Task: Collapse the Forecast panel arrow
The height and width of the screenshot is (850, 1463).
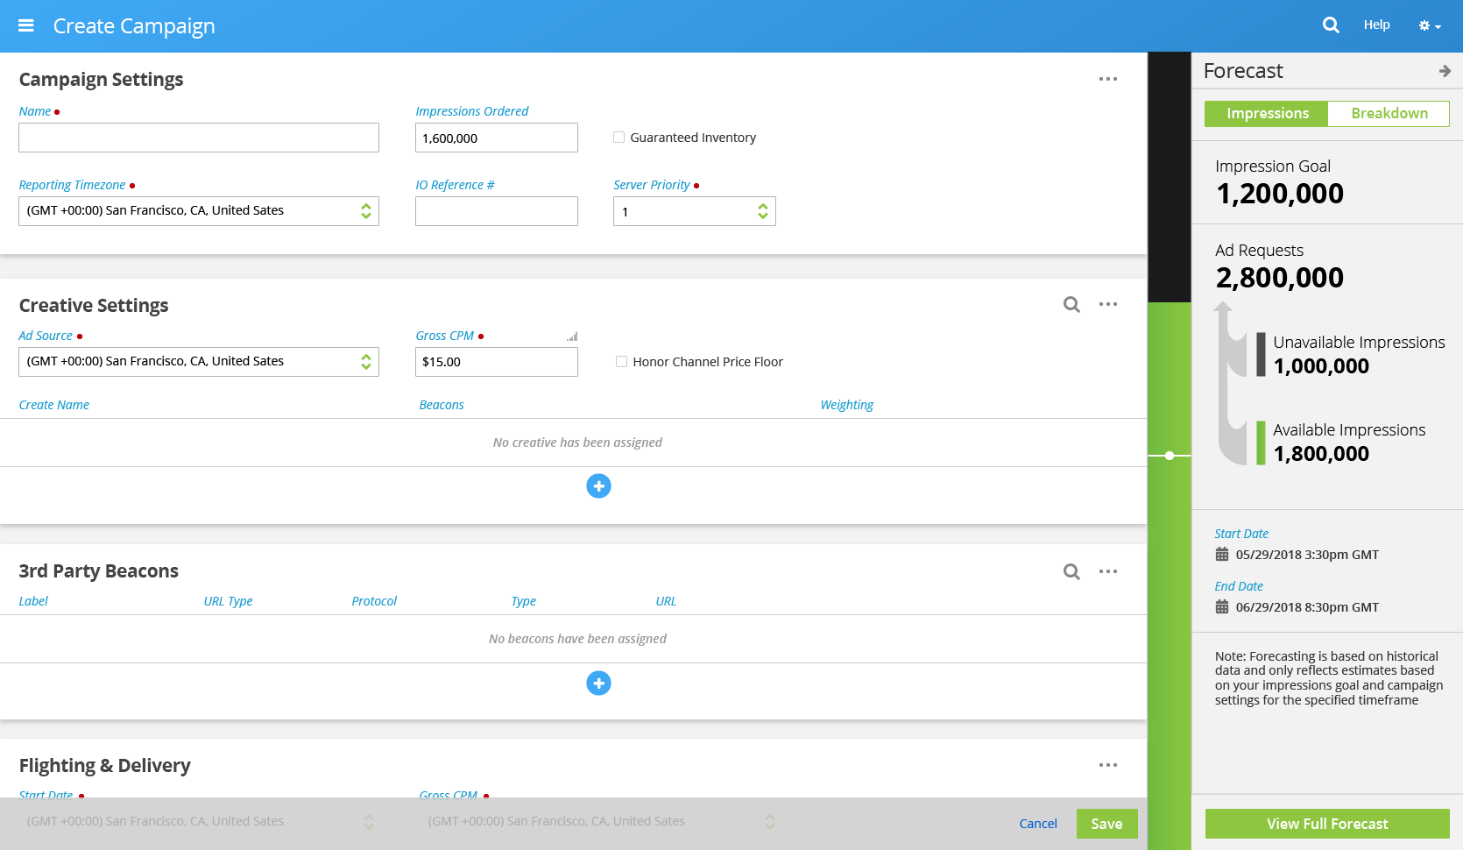Action: [1445, 71]
